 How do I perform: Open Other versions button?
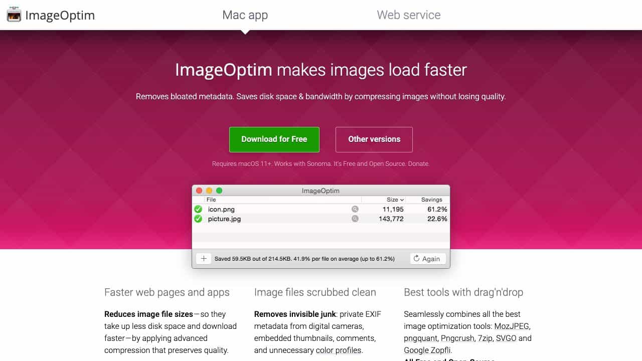[x=374, y=139]
